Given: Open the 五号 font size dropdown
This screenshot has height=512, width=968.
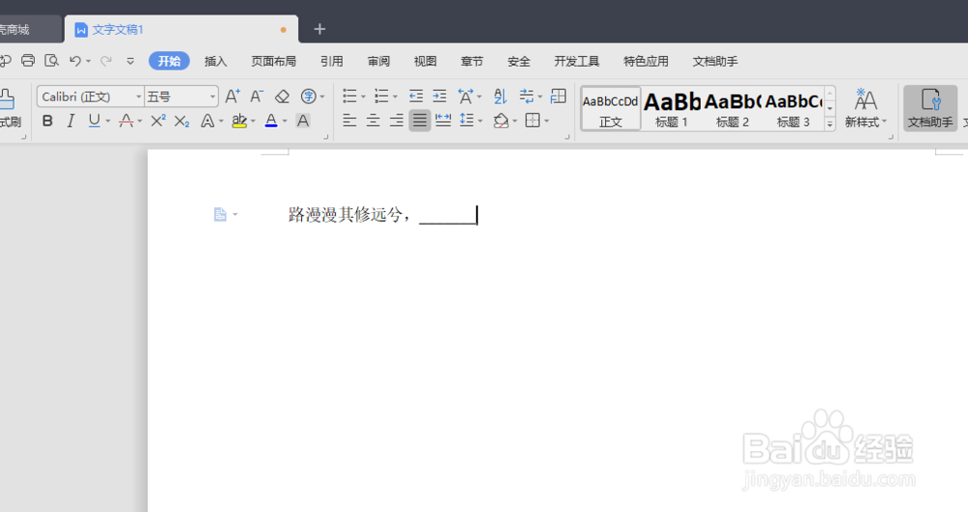Looking at the screenshot, I should (x=212, y=97).
